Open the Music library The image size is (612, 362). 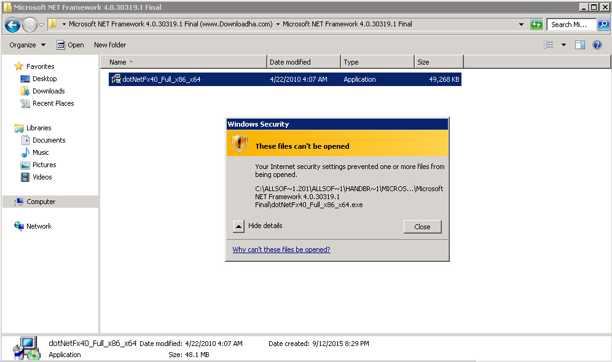pos(35,152)
